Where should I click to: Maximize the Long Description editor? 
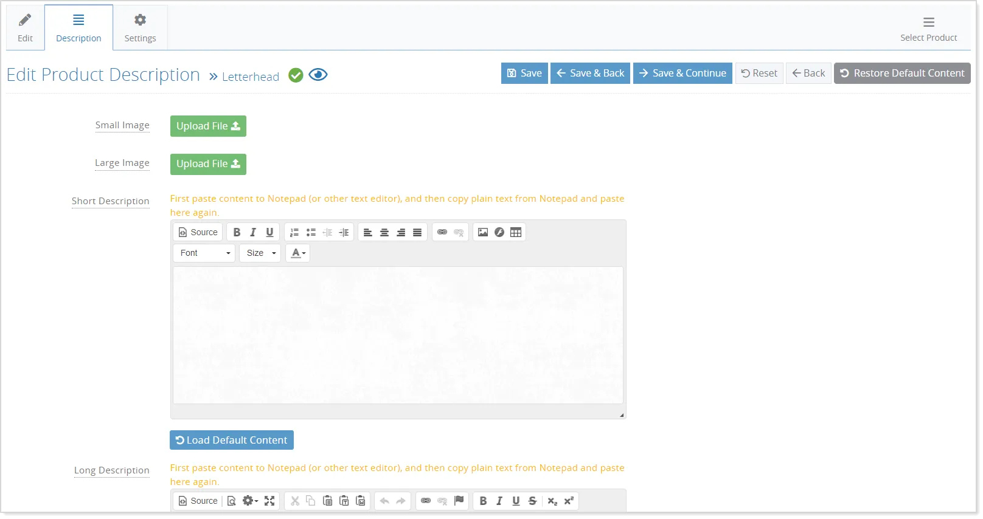[269, 501]
